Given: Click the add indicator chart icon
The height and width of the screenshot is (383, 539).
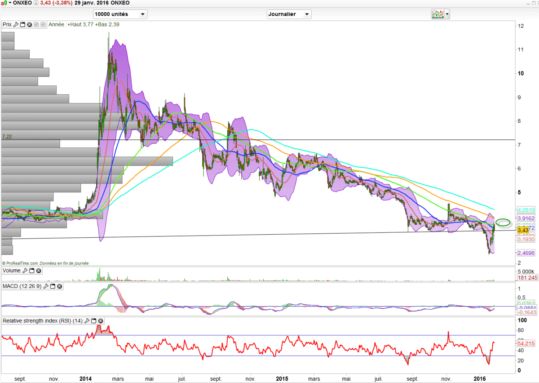Looking at the screenshot, I should coord(437,14).
